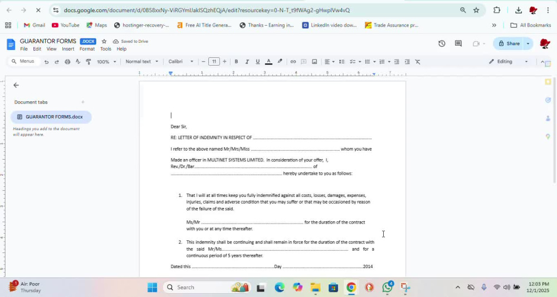Open the Share options dropdown arrow

coord(528,43)
